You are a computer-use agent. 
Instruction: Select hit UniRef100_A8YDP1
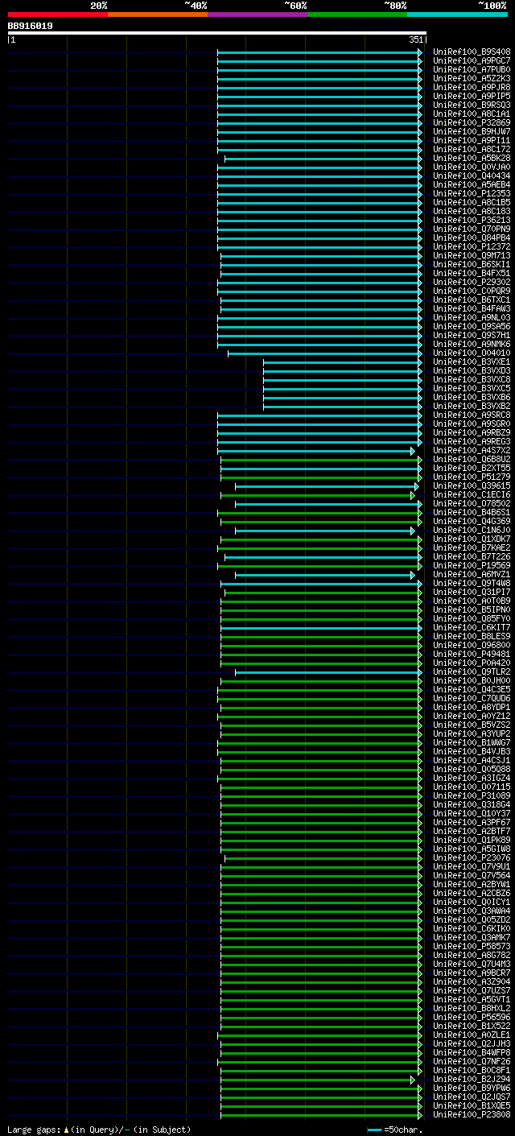[x=472, y=708]
